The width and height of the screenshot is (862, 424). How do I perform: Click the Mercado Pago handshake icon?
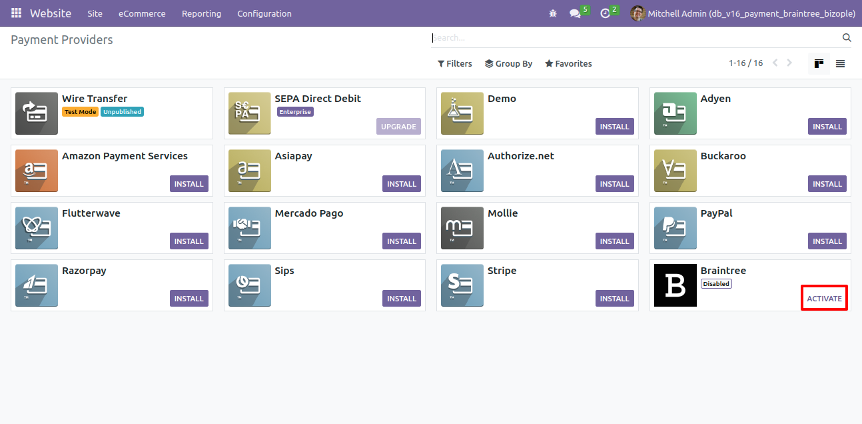click(249, 228)
